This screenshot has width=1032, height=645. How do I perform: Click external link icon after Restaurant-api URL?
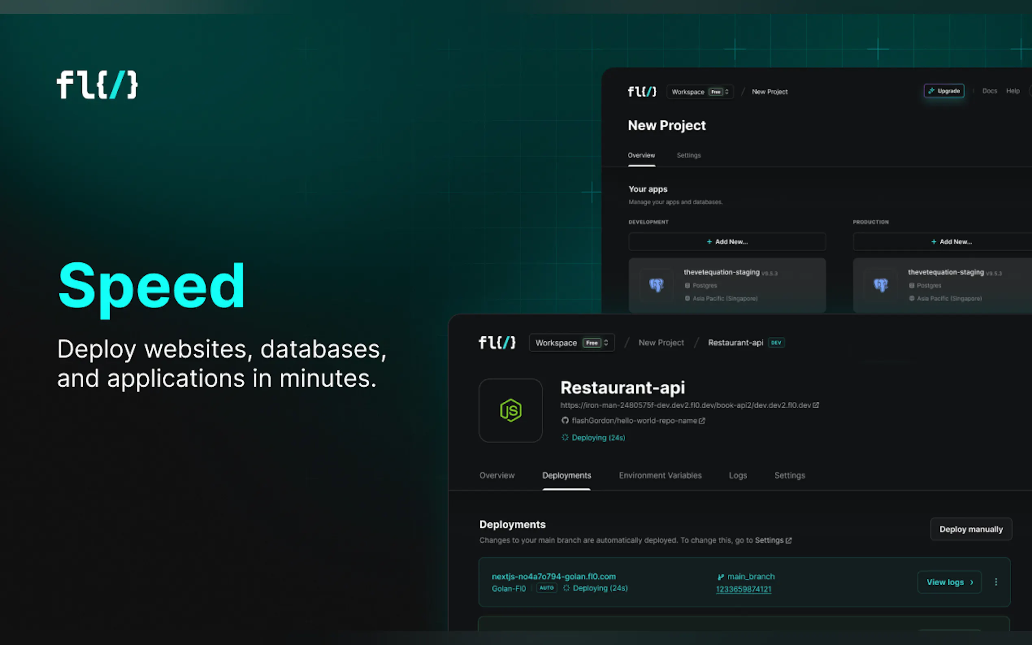tap(816, 405)
